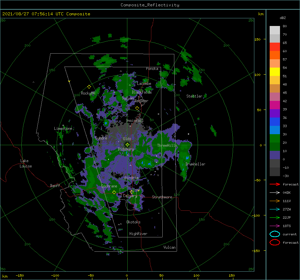Click the yellow diamond marker below RedDeer
The image size is (300, 280).
(x=137, y=108)
